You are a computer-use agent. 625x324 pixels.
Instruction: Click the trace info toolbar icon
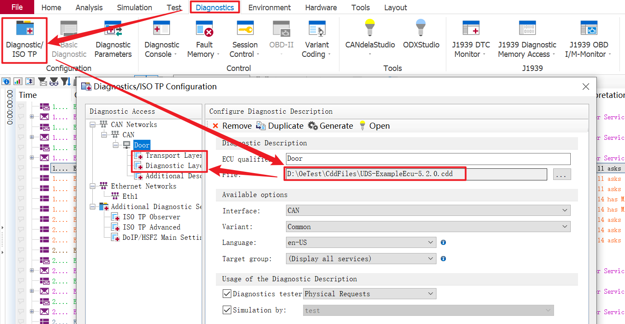(x=6, y=81)
